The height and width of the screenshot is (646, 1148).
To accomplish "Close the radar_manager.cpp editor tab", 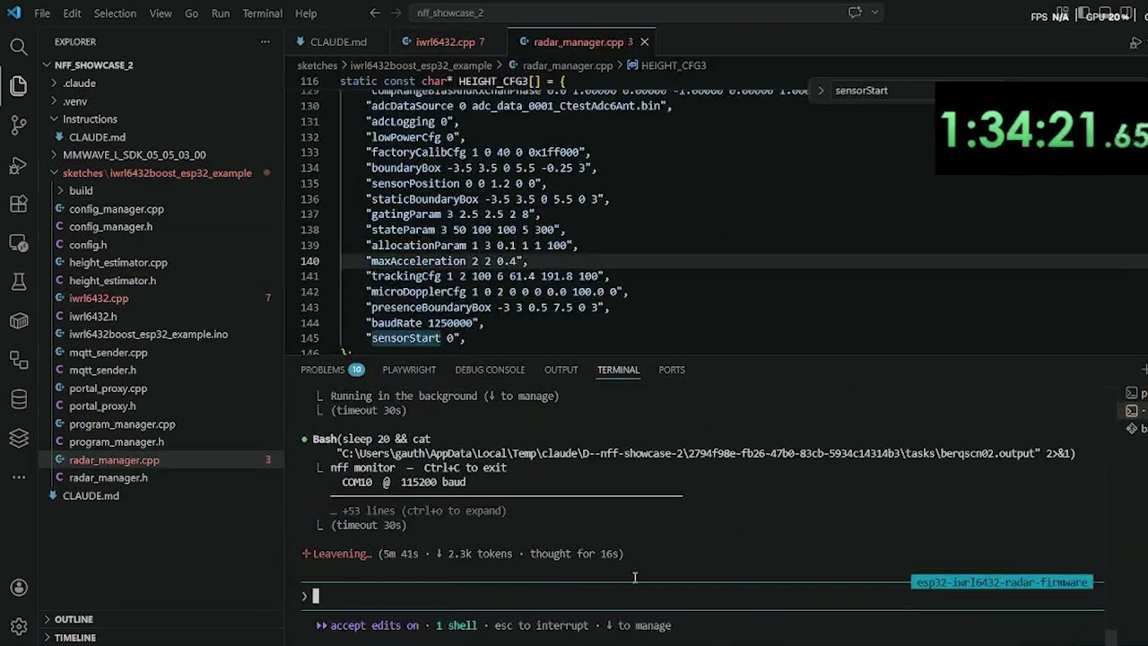I will tap(644, 42).
